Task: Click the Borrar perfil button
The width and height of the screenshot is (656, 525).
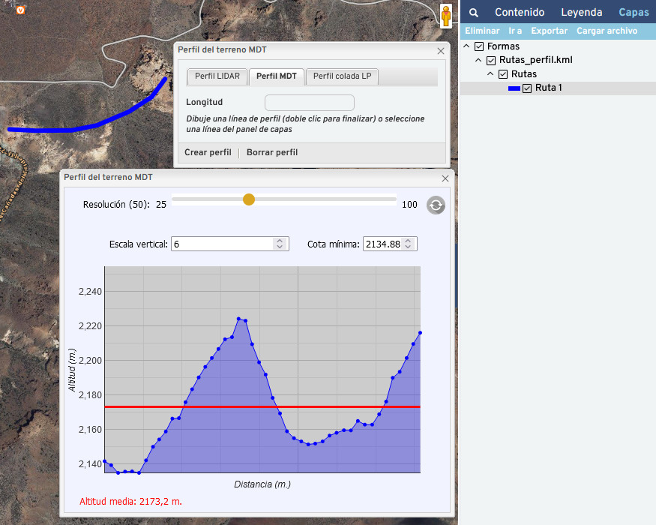Action: pos(272,152)
